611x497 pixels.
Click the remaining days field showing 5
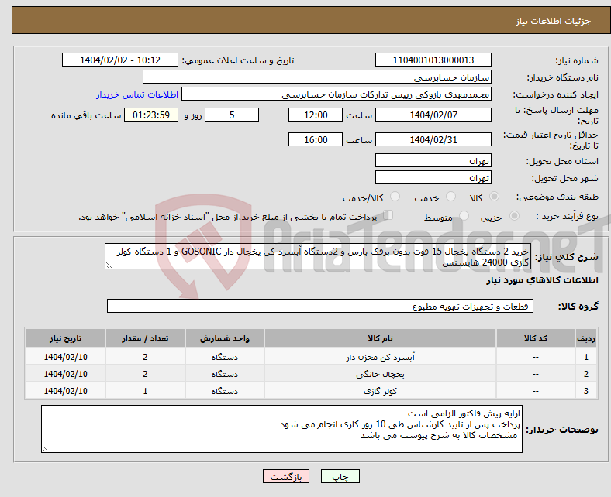232,115
